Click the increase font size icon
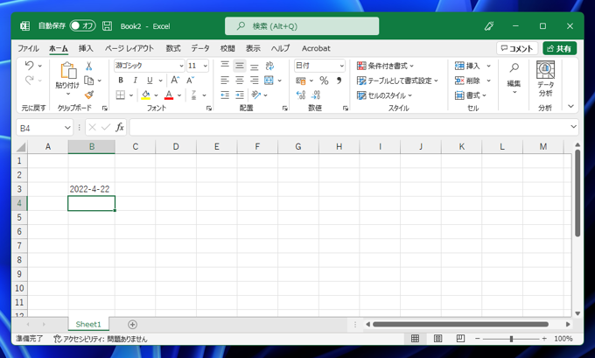595x358 pixels. point(175,81)
